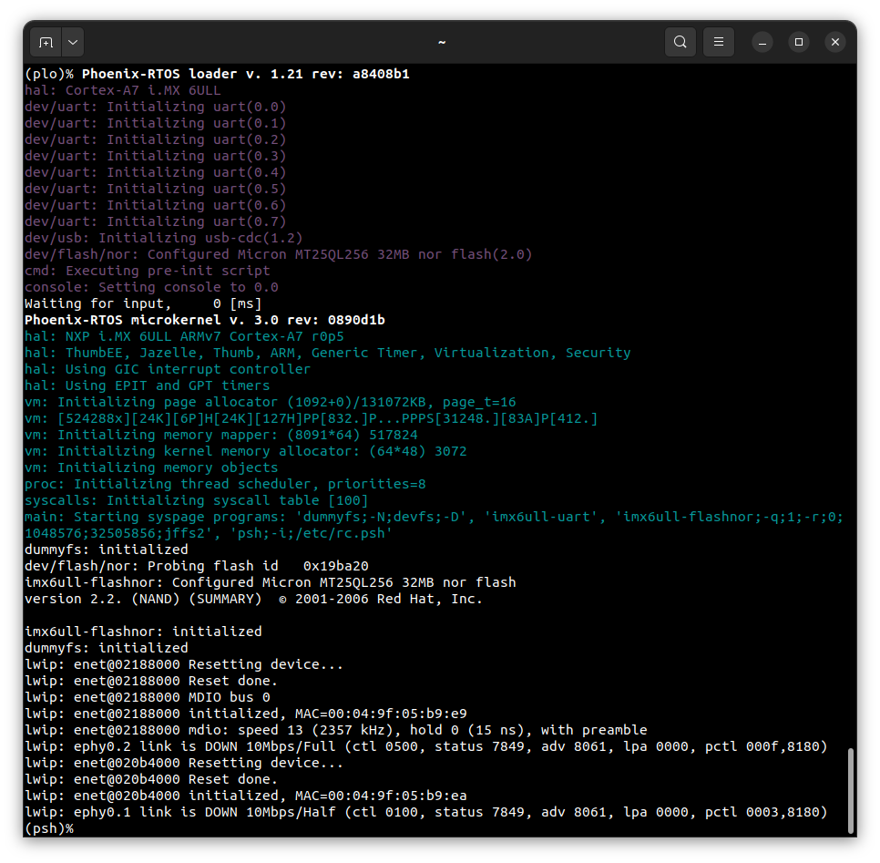Image resolution: width=880 pixels, height=863 pixels.
Task: Open the terminal search tool
Action: click(680, 42)
